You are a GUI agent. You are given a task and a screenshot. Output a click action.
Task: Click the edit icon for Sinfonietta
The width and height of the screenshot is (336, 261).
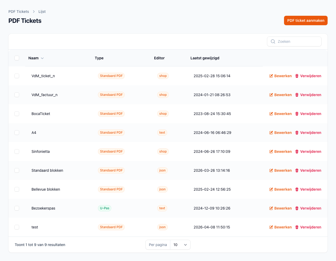pos(271,152)
